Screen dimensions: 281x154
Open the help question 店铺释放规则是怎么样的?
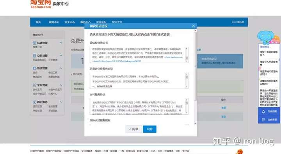pyautogui.click(x=269, y=82)
